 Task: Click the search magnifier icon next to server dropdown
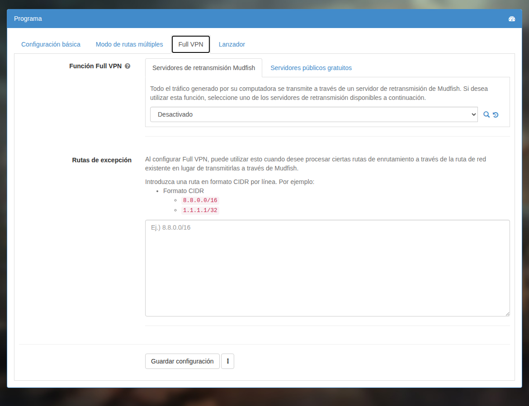pos(486,115)
